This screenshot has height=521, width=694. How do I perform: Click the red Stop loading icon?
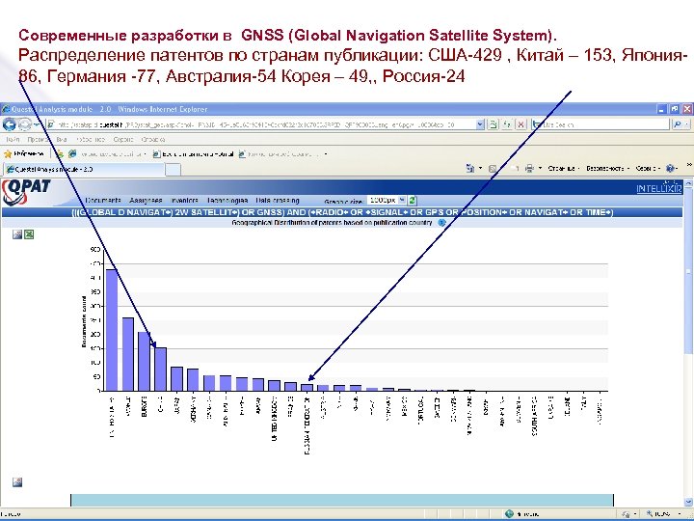click(520, 124)
